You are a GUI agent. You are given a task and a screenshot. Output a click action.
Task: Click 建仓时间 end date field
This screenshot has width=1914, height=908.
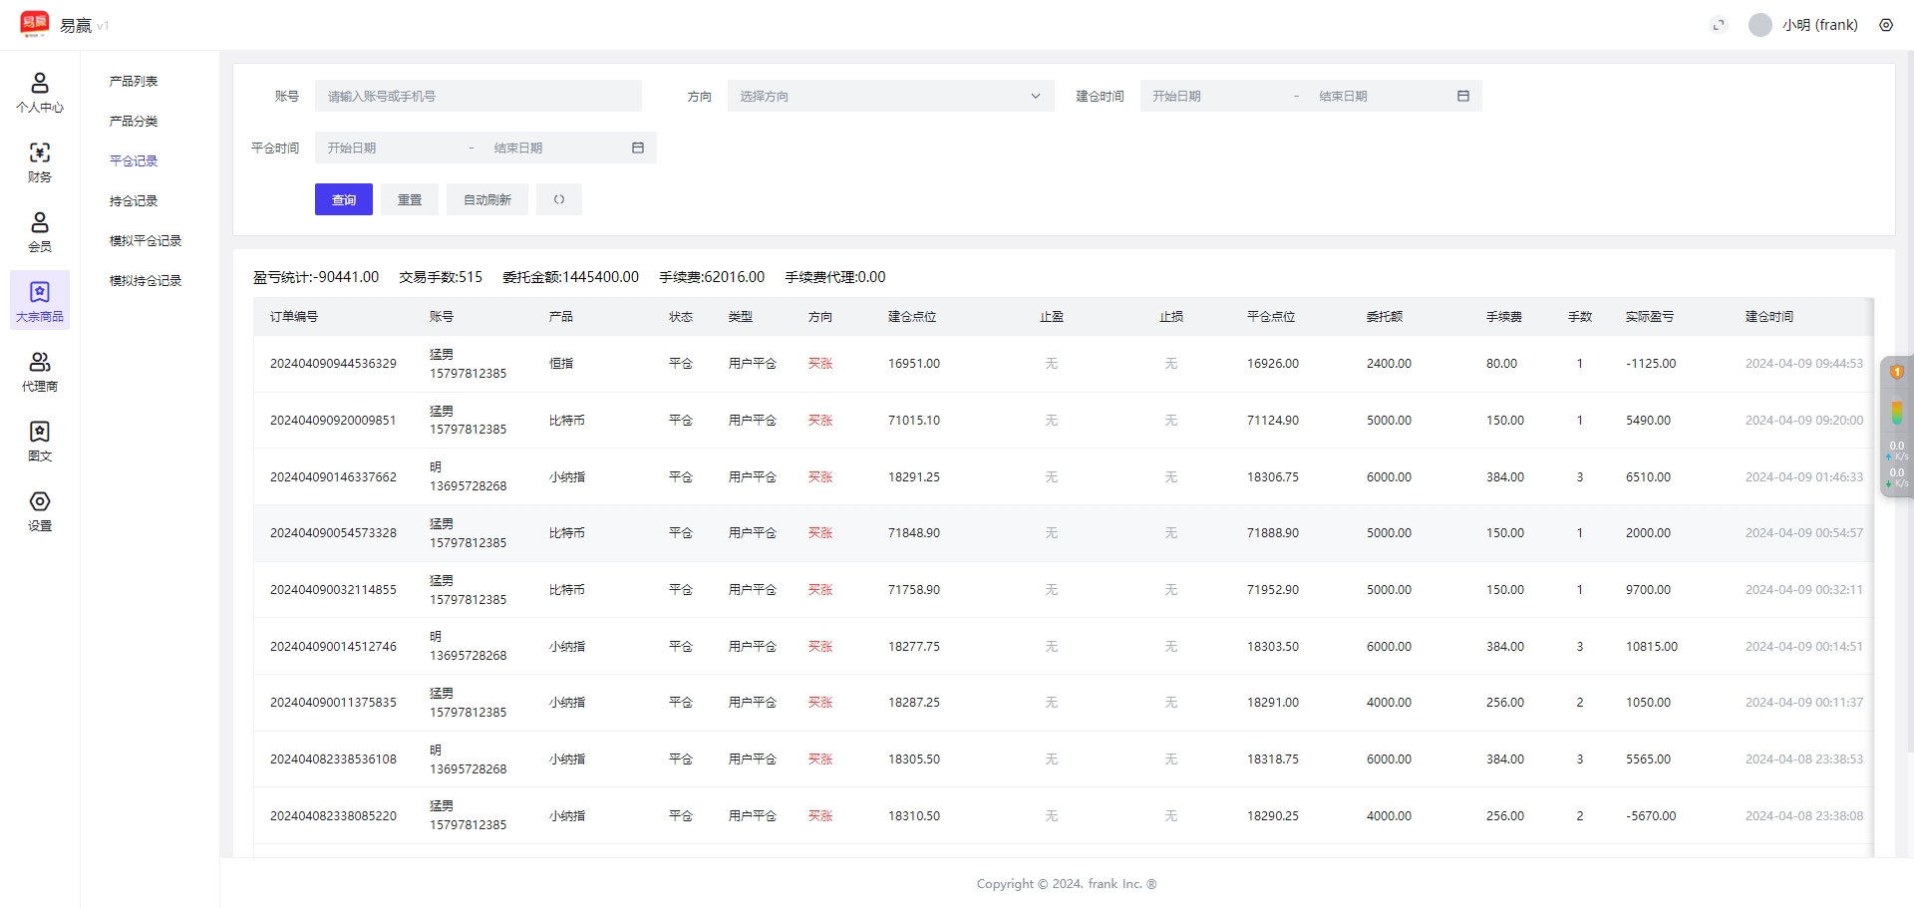1381,96
